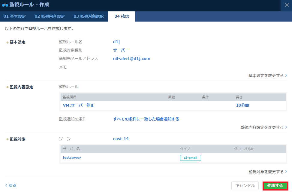This screenshot has height=195, width=292.
Task: Click the nif-alert@d1j.com email address
Action: (131, 58)
